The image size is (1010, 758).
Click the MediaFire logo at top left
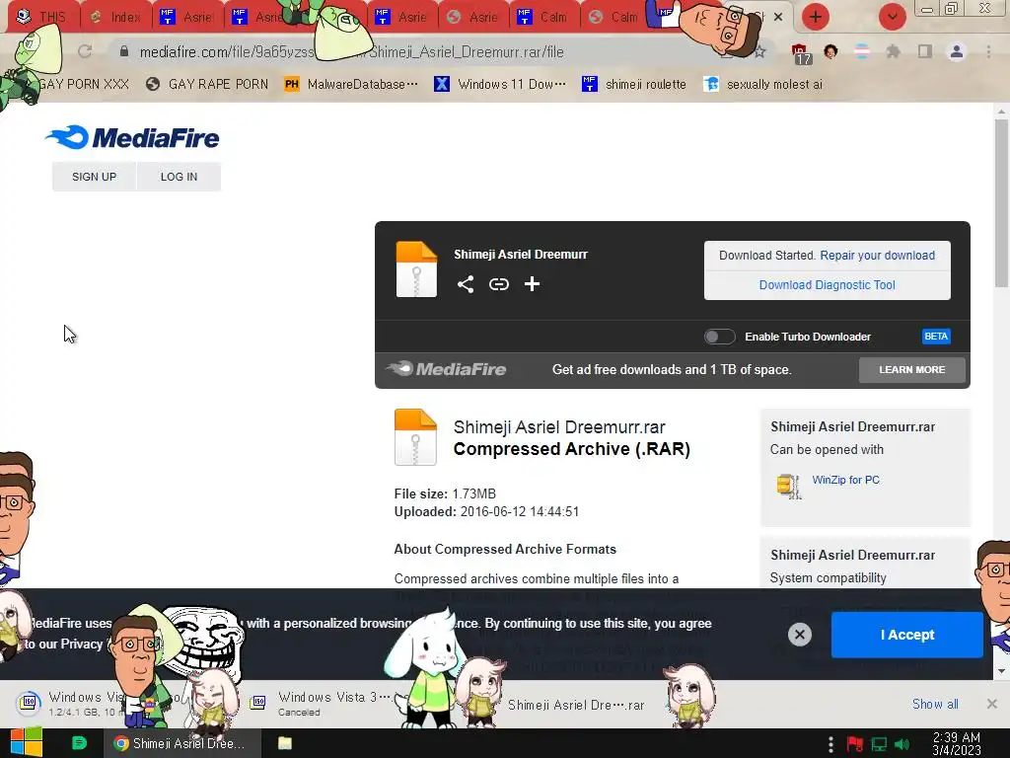(x=132, y=137)
